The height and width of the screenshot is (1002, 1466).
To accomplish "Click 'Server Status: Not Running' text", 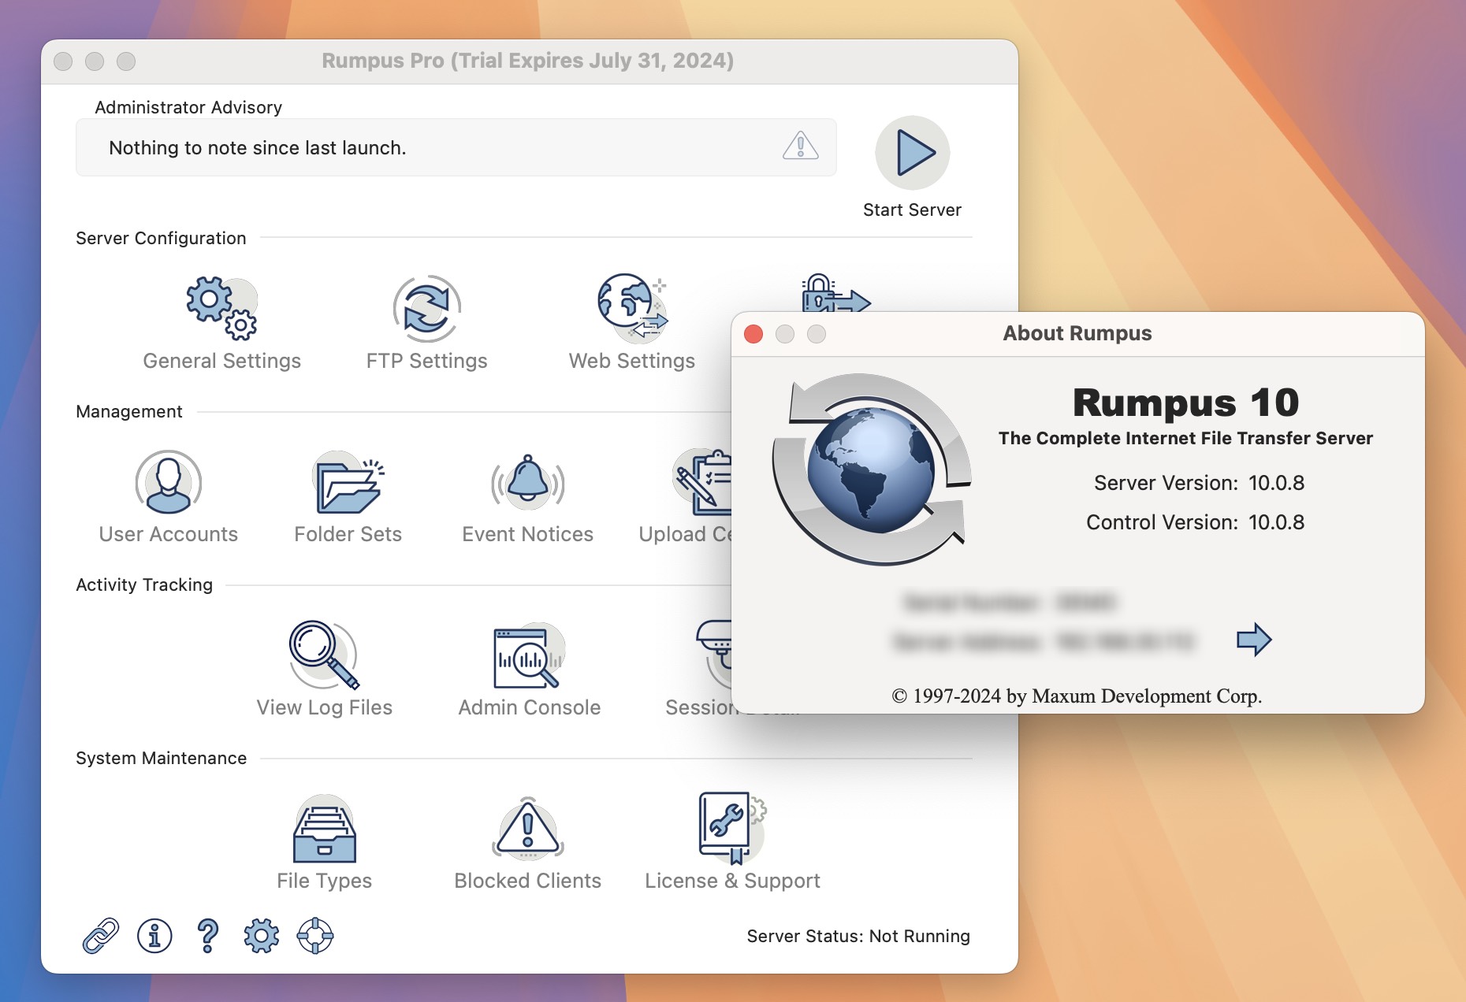I will tap(858, 936).
